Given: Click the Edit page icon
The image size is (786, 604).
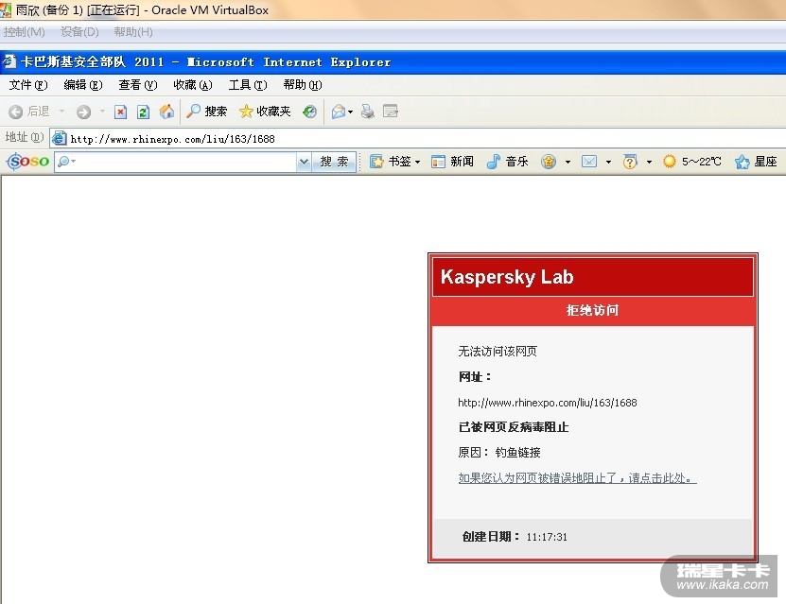Looking at the screenshot, I should tap(390, 111).
